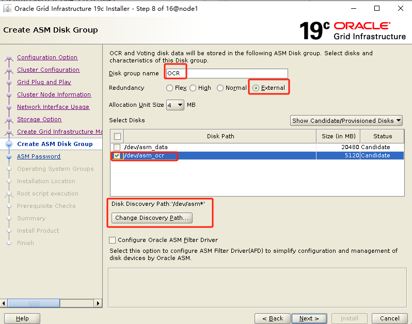Uncheck the /dev/asm_ocr disk checkbox

point(117,155)
